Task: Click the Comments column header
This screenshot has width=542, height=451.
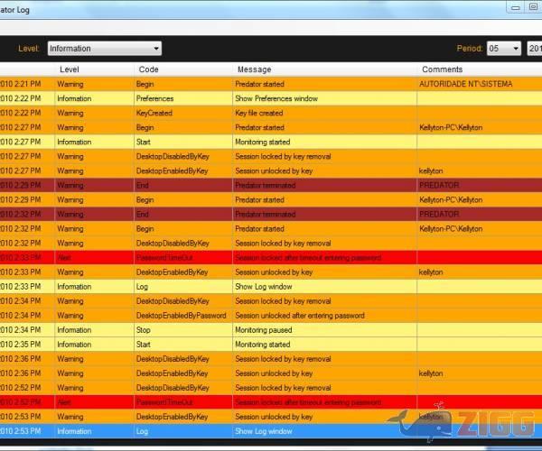Action: point(441,69)
